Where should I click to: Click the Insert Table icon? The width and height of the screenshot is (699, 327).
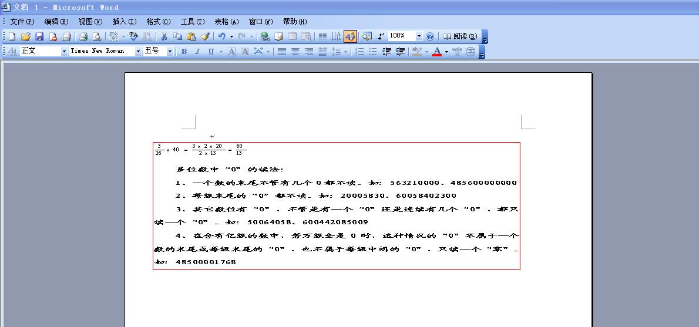click(293, 36)
